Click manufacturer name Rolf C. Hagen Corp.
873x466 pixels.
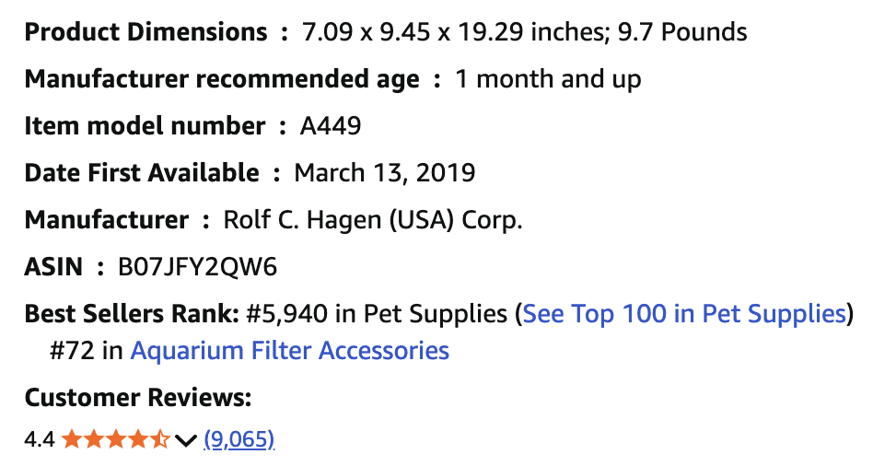(373, 220)
